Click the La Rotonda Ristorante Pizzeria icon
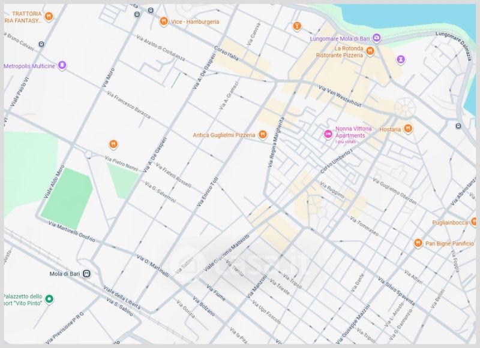The height and width of the screenshot is (348, 480). (x=371, y=52)
